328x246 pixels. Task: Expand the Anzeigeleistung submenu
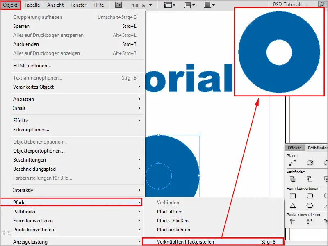[x=139, y=242]
